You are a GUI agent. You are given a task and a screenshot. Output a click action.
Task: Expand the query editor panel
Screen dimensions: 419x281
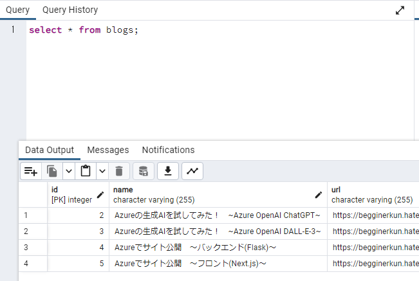click(400, 10)
